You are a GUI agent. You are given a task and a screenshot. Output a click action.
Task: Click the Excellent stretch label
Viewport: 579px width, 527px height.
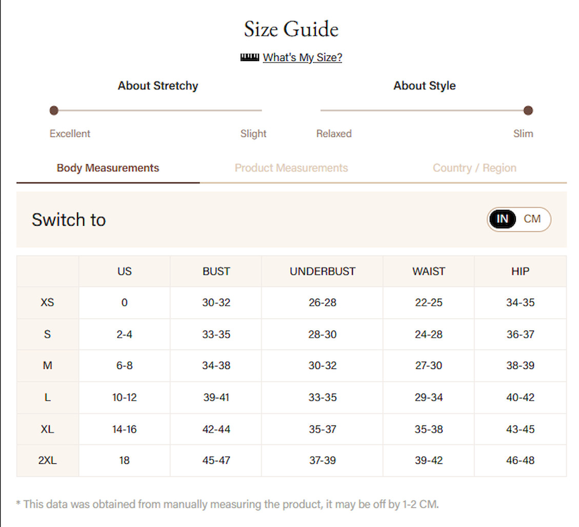[70, 133]
